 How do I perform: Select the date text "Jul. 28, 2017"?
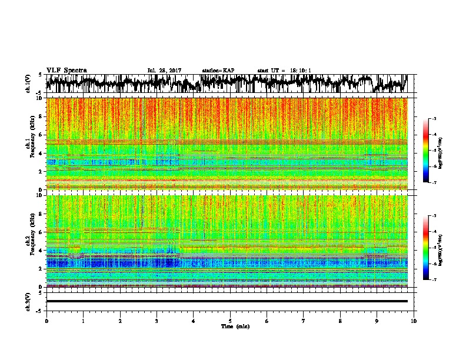coord(164,71)
